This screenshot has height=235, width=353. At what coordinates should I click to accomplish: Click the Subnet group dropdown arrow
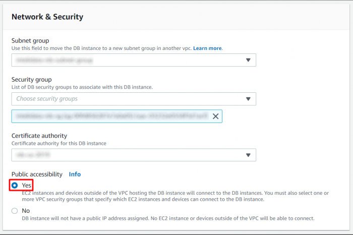click(248, 60)
